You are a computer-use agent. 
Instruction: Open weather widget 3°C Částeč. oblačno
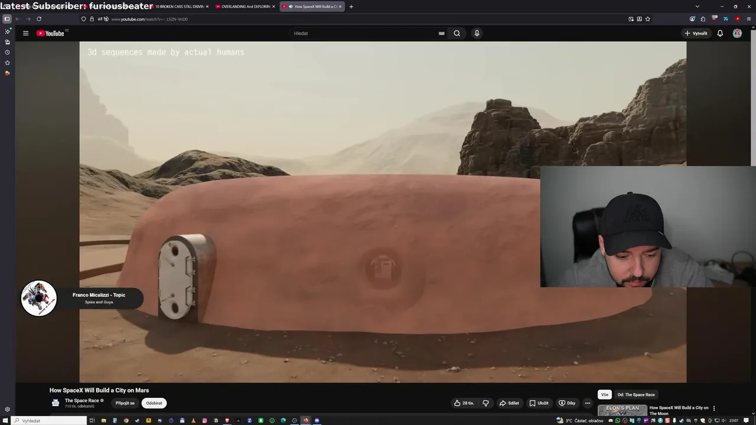pos(579,420)
